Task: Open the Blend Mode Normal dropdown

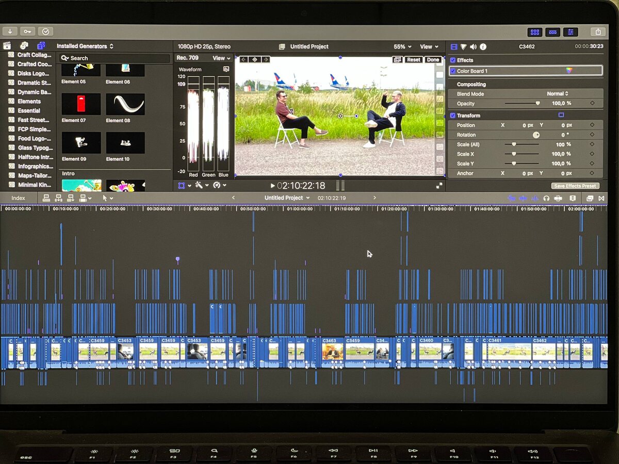Action: pyautogui.click(x=558, y=93)
